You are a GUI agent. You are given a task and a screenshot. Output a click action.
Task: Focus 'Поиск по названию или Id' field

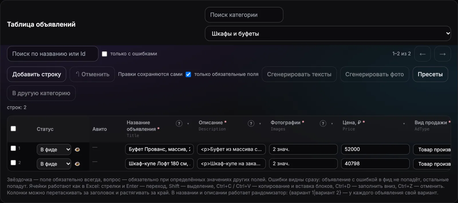pos(53,54)
